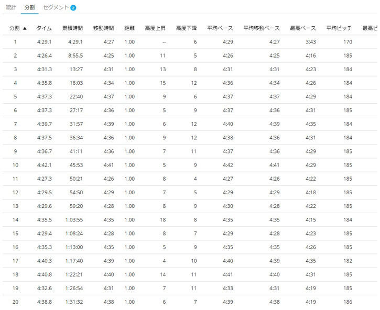Click lap 14 cumulative time 1:03:55
The height and width of the screenshot is (310, 380).
(x=73, y=220)
